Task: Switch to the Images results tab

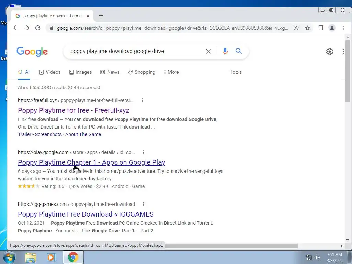Action: [80, 72]
